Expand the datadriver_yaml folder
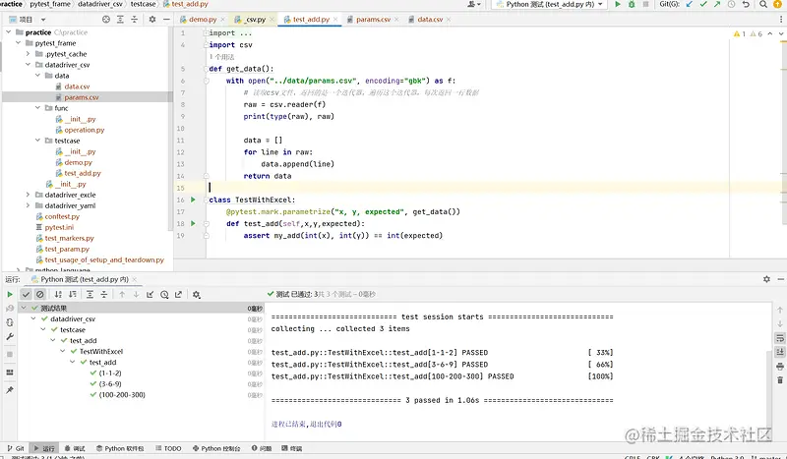This screenshot has height=459, width=787. coord(28,205)
